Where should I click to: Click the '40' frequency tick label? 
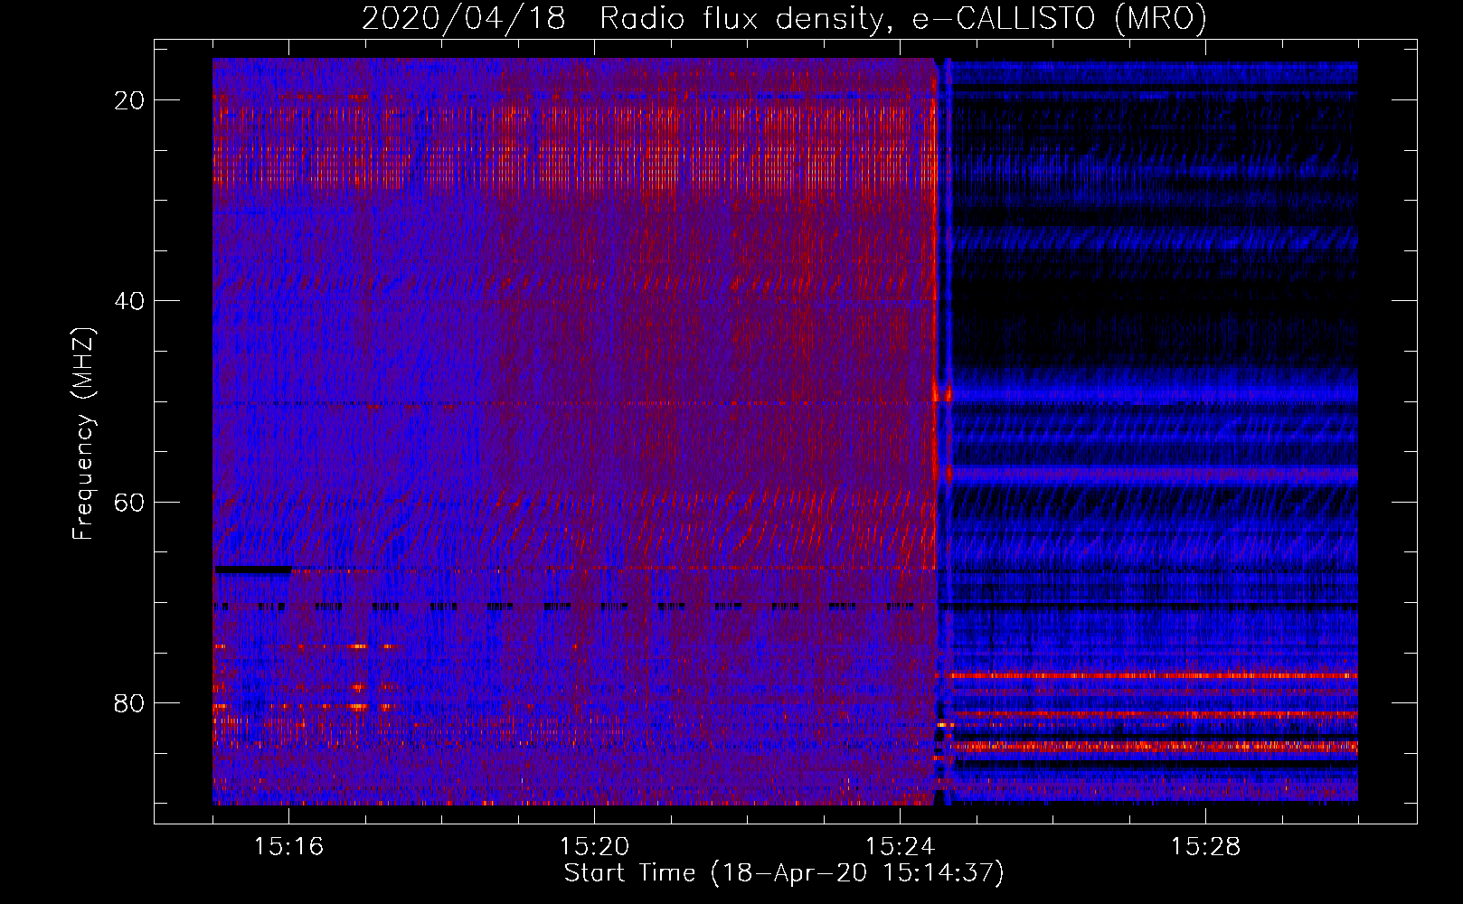tap(129, 301)
